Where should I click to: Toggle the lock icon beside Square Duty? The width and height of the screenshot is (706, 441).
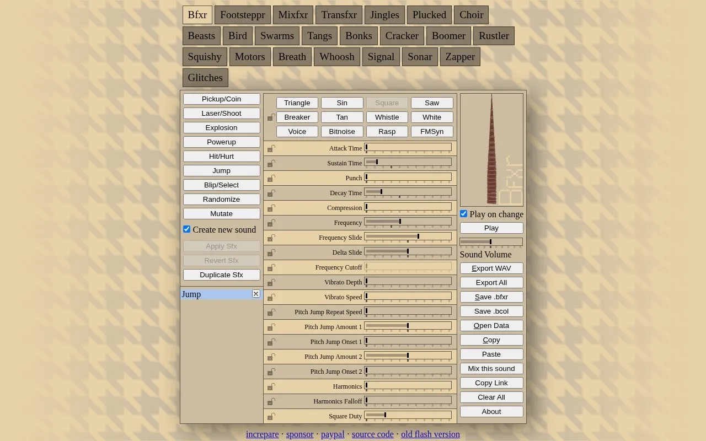point(271,417)
